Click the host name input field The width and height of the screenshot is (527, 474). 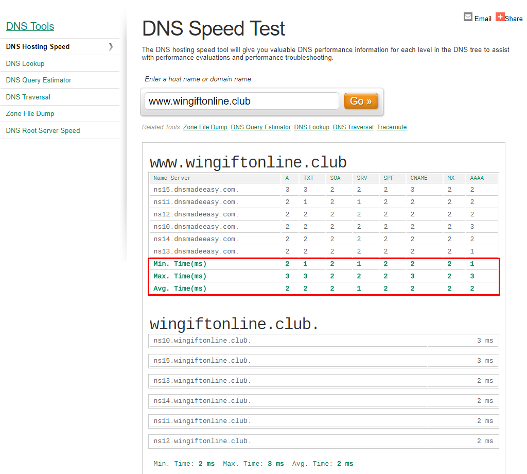242,101
